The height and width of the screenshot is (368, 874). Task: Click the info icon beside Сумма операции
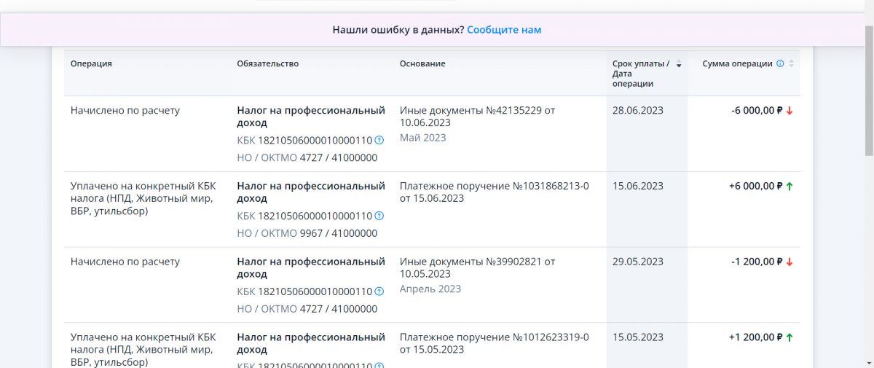780,64
